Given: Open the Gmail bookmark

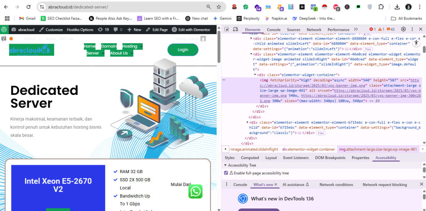Looking at the screenshot, I should 27,18.
